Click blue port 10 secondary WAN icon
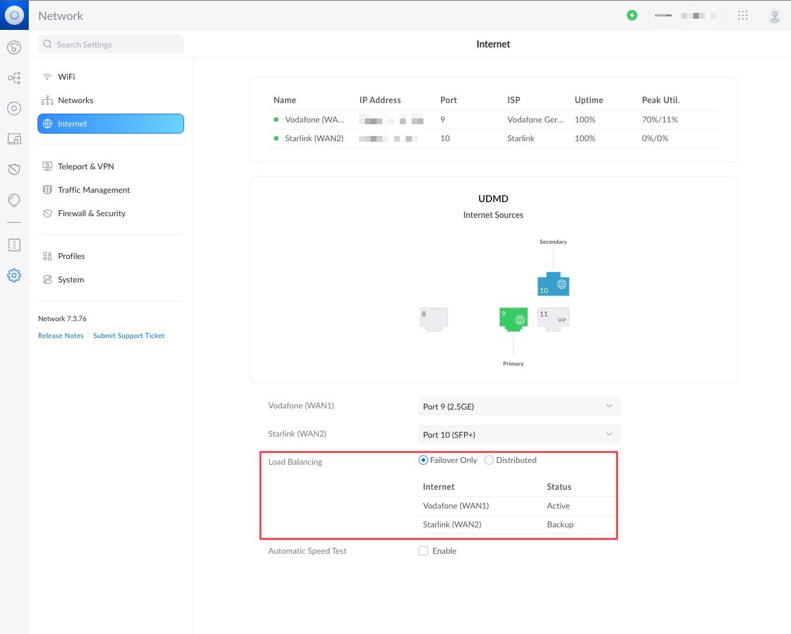The height and width of the screenshot is (634, 791). (553, 284)
